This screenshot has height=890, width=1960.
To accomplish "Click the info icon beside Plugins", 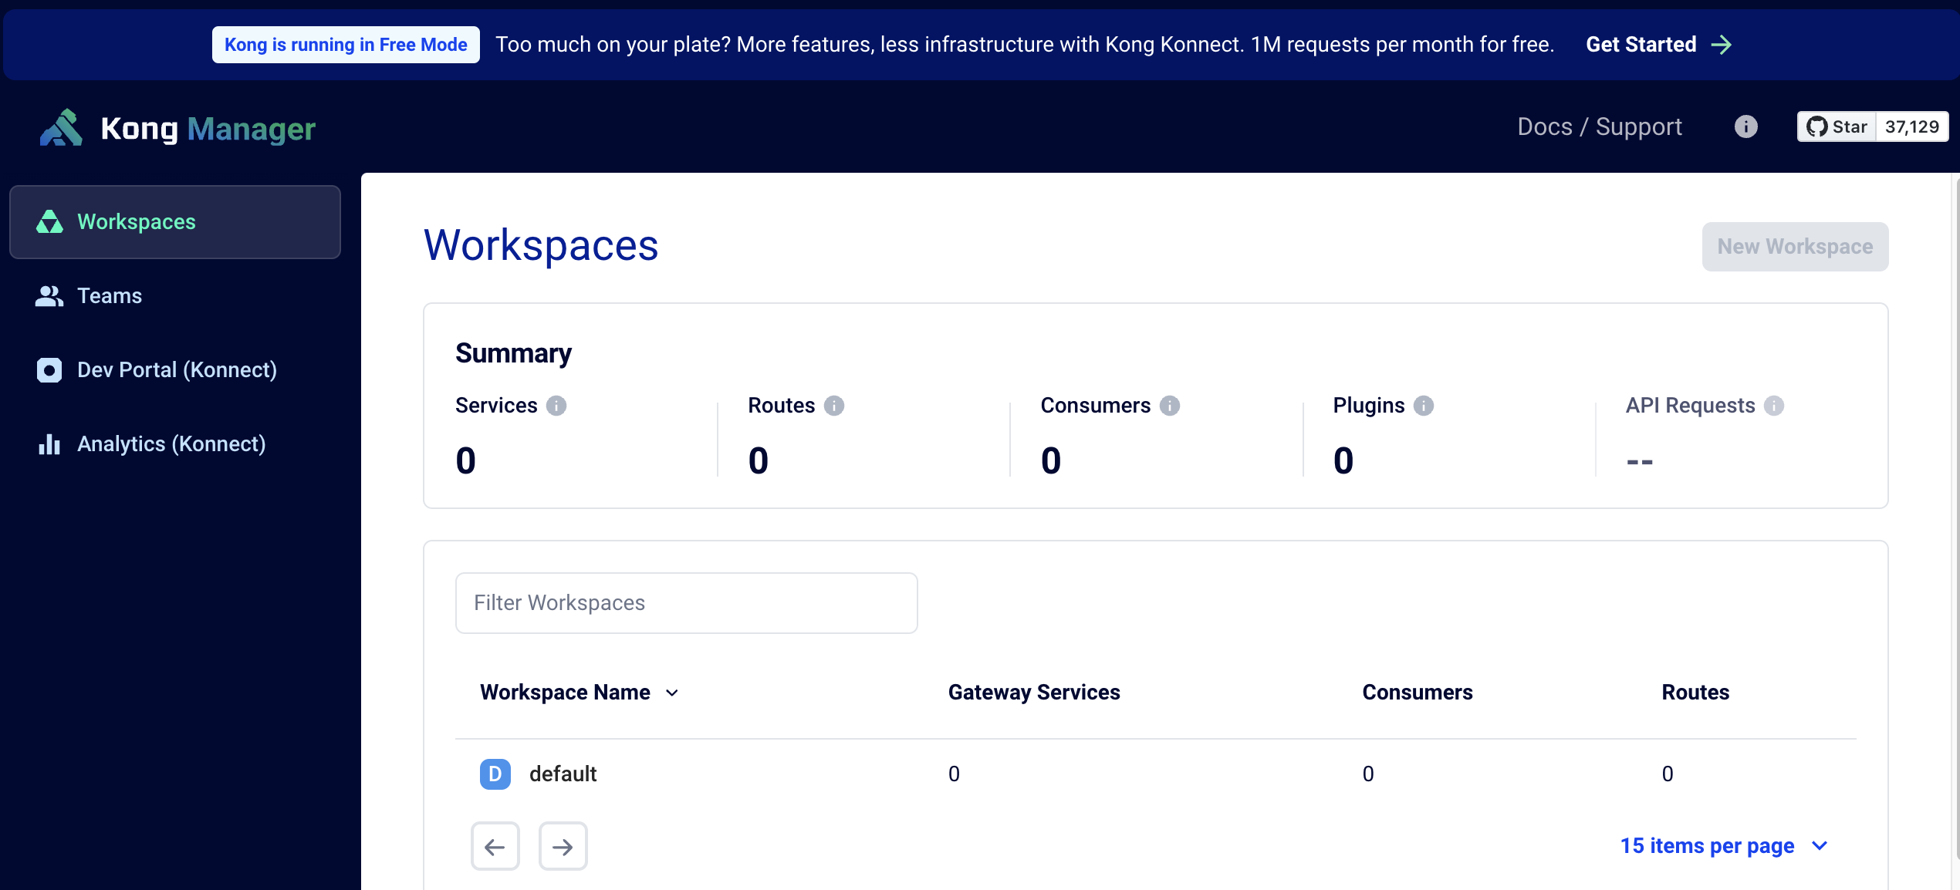I will click(x=1423, y=406).
